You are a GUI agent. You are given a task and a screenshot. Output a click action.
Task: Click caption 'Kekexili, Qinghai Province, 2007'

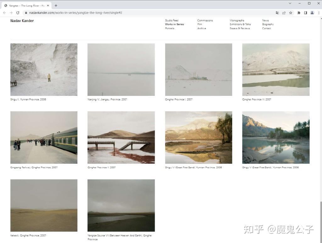pyautogui.click(x=28, y=235)
